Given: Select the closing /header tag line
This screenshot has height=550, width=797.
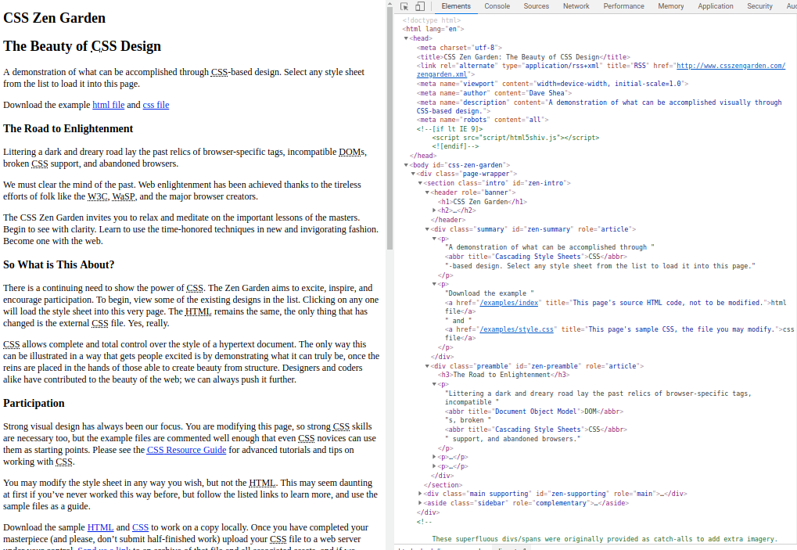Looking at the screenshot, I should point(448,220).
